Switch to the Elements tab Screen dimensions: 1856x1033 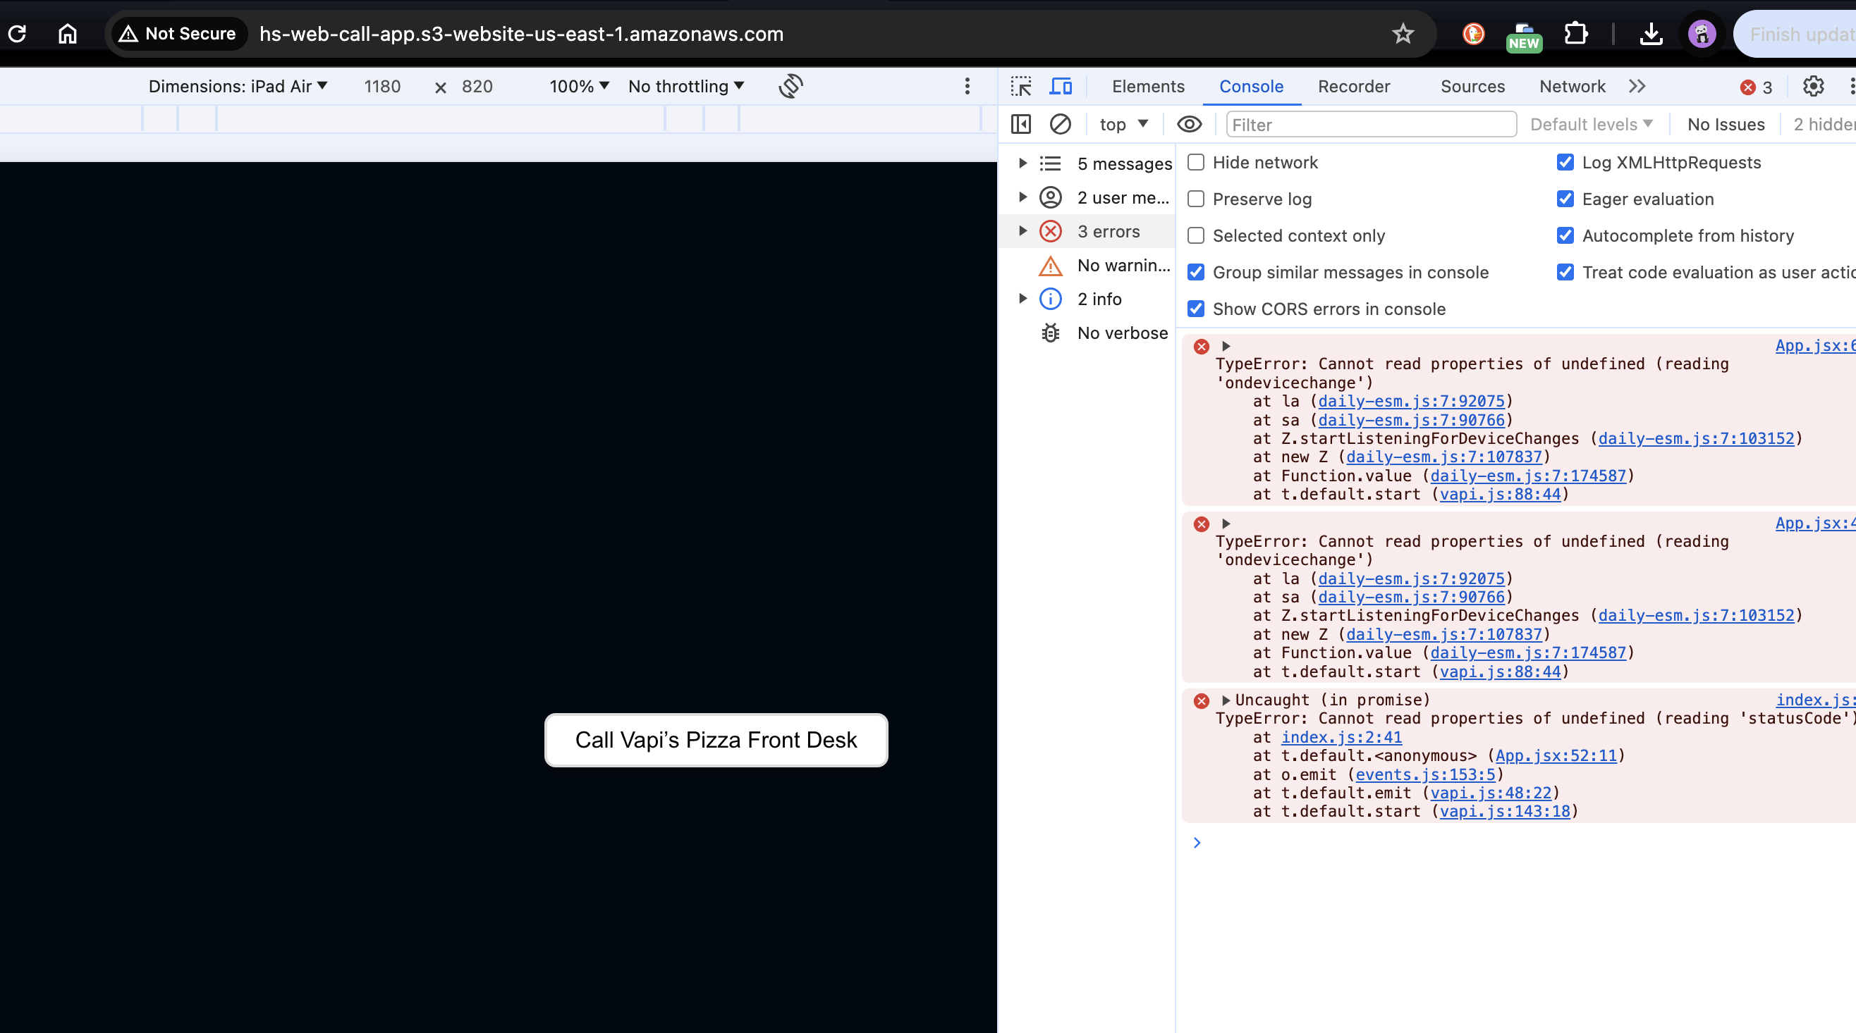(x=1148, y=87)
